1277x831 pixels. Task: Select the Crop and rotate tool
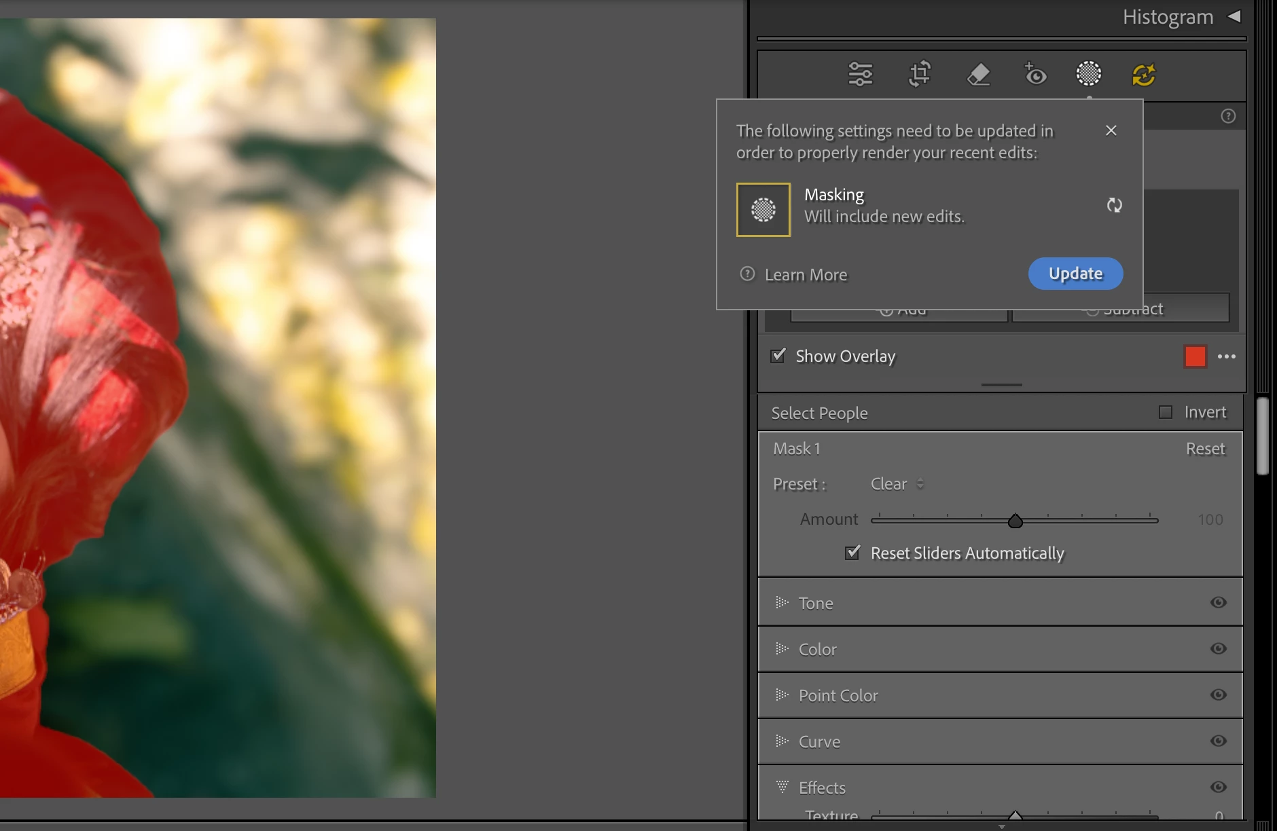tap(920, 74)
